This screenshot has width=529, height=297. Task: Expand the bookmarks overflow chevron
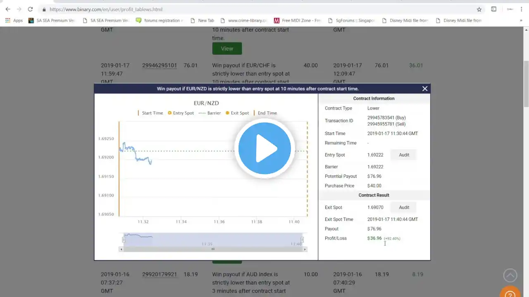[x=521, y=20]
